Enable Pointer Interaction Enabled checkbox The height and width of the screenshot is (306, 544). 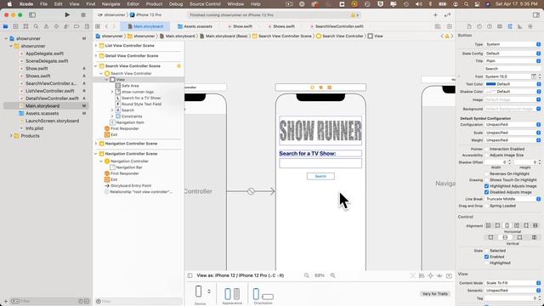tap(486, 149)
